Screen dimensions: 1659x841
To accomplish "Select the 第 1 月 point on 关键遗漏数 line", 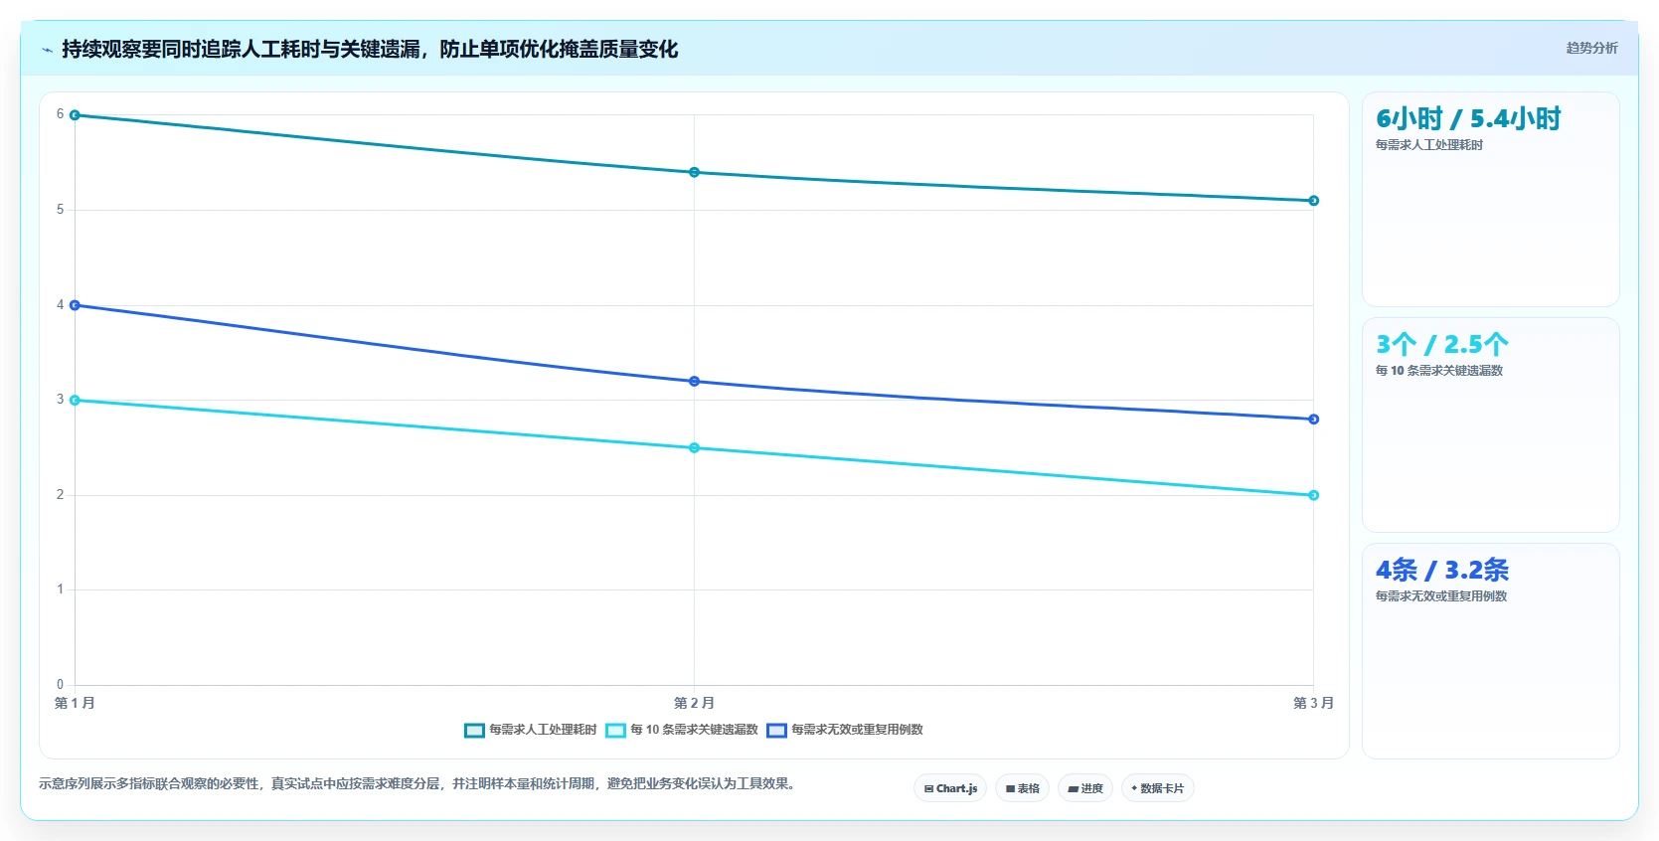I will point(75,401).
